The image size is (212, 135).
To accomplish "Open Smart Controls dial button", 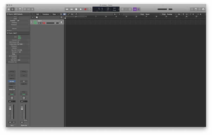I will coord(25,9).
